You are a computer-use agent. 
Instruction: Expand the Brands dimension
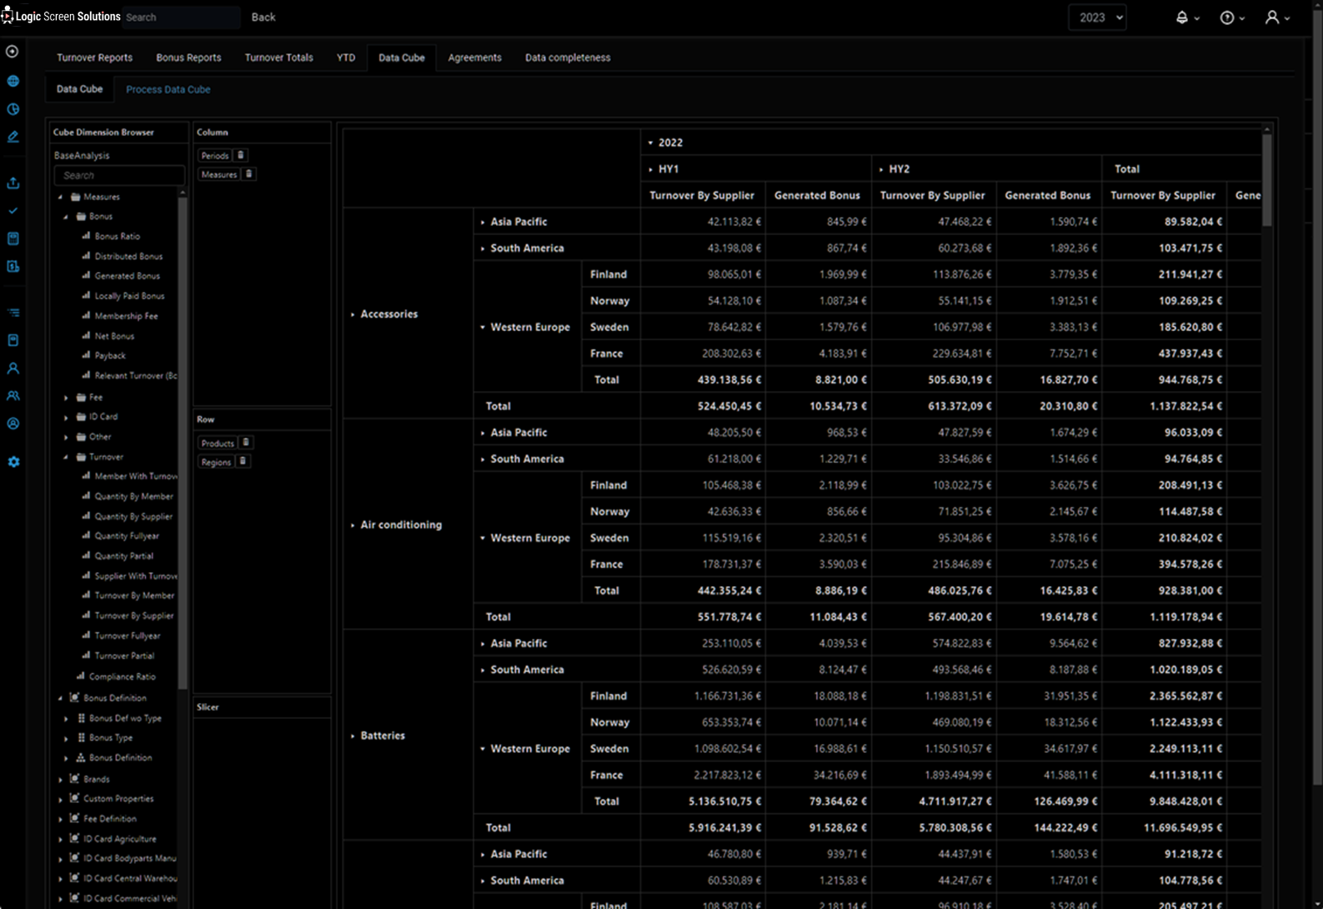61,780
